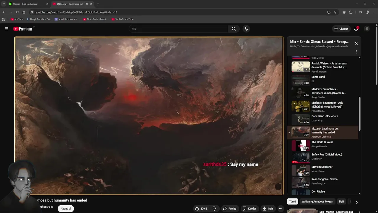The height and width of the screenshot is (213, 378).
Task: Start voice search with microphone icon
Action: point(246,29)
